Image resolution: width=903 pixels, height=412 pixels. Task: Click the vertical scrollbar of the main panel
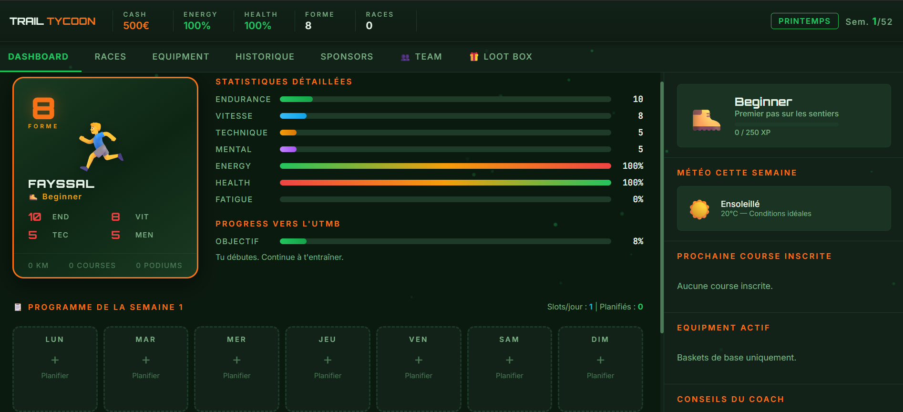point(662,207)
